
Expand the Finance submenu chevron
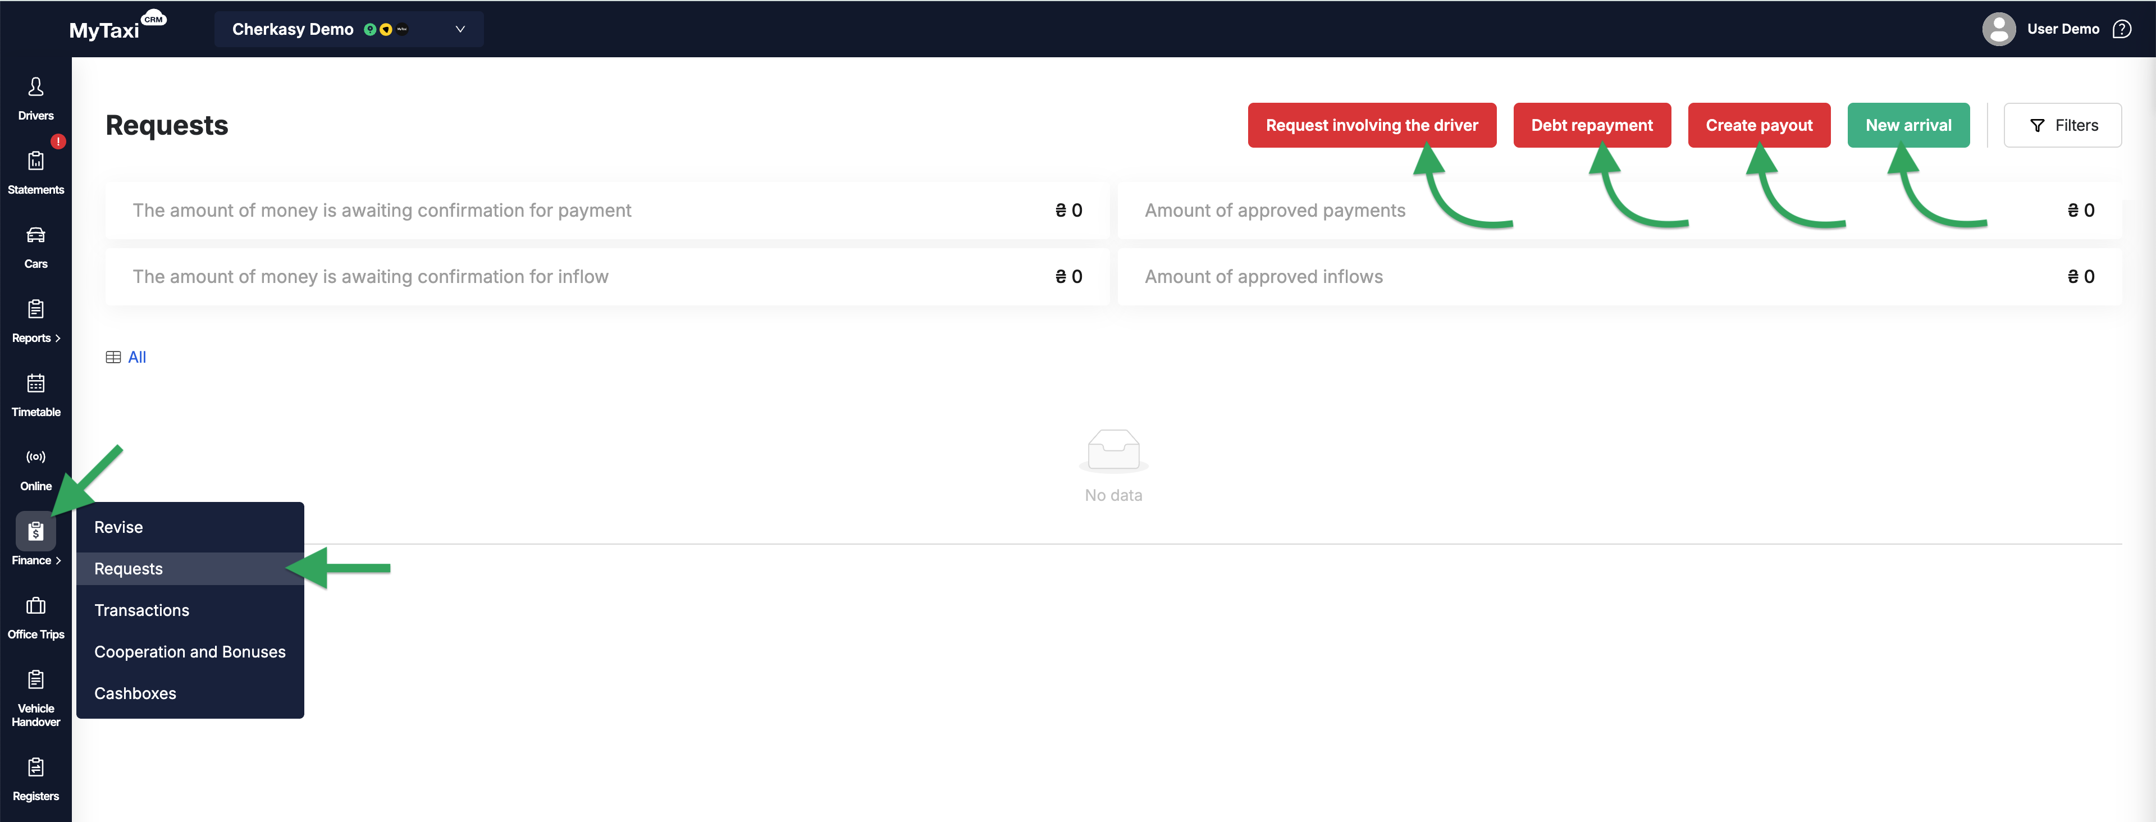[58, 561]
